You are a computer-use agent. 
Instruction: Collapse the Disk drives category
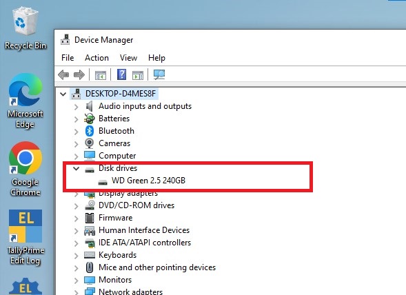tap(76, 169)
